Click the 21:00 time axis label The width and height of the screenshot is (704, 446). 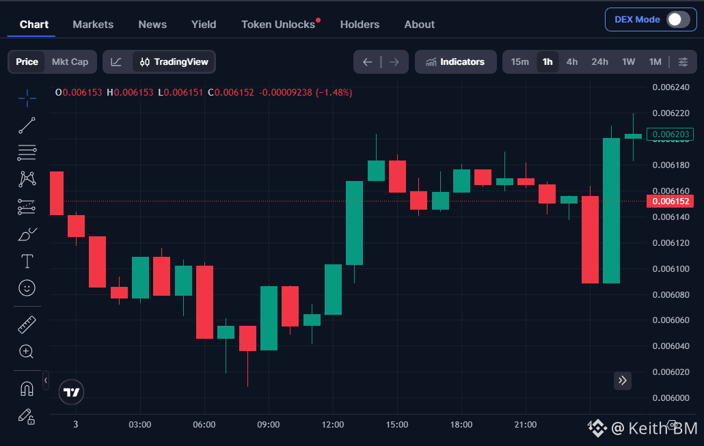[x=526, y=424]
